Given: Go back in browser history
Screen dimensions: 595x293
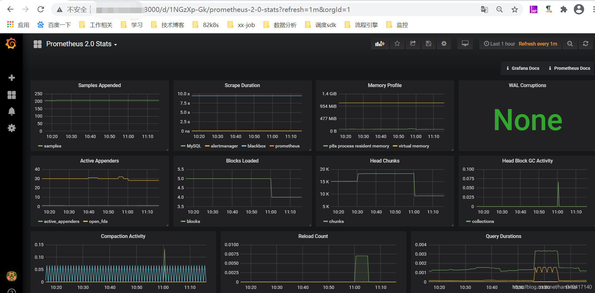Looking at the screenshot, I should tap(10, 9).
